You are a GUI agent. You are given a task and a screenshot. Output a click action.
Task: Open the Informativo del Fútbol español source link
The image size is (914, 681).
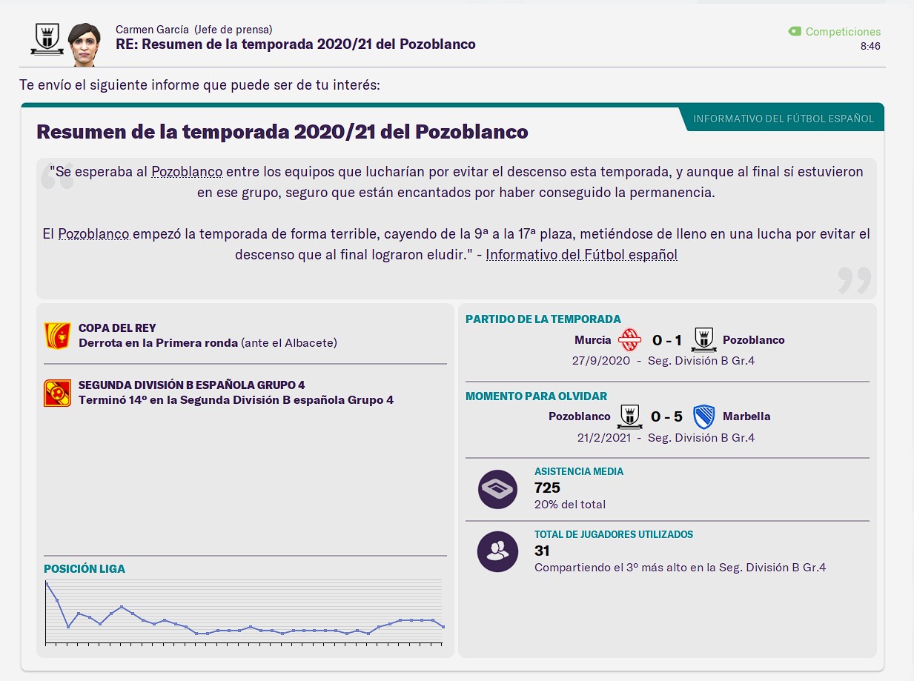pyautogui.click(x=582, y=254)
